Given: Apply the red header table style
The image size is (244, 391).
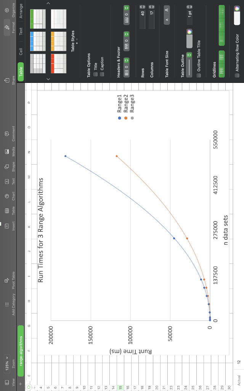Looking at the screenshot, I should coord(58,64).
